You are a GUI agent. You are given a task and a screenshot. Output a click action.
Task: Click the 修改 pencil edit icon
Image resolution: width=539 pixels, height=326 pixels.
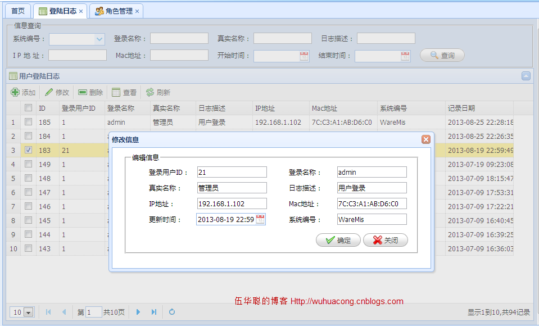(49, 92)
